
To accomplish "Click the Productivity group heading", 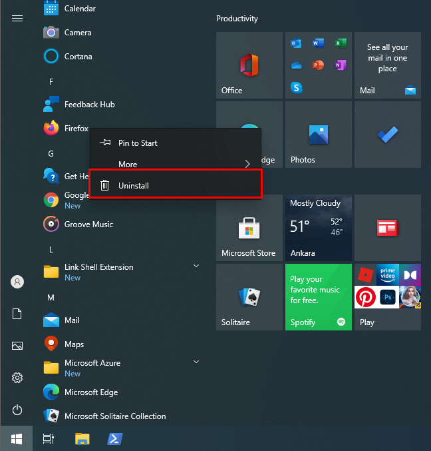I will pyautogui.click(x=237, y=19).
